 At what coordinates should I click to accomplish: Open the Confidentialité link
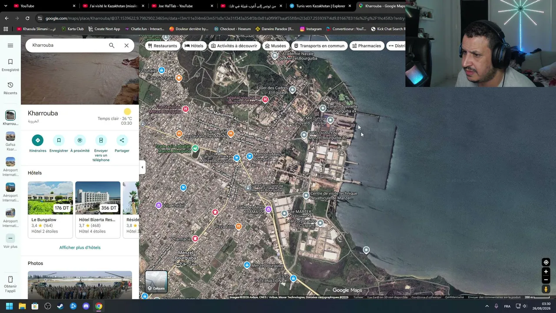454,297
